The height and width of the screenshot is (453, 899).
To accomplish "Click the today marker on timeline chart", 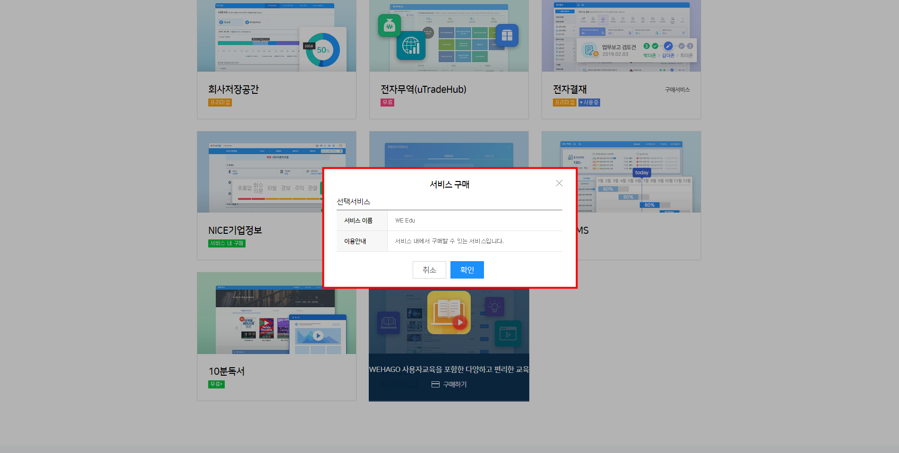I will click(x=641, y=173).
